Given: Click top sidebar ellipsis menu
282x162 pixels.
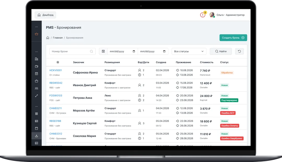Looking at the screenshot, I should click(37, 27).
